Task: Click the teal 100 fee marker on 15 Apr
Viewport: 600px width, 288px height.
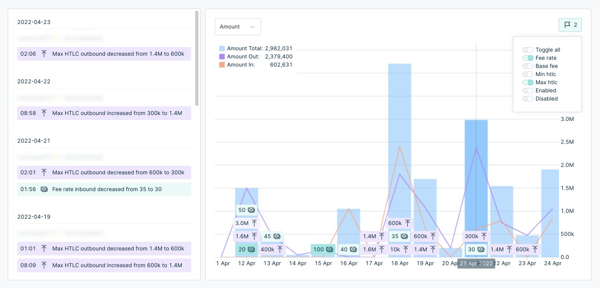Action: (323, 250)
